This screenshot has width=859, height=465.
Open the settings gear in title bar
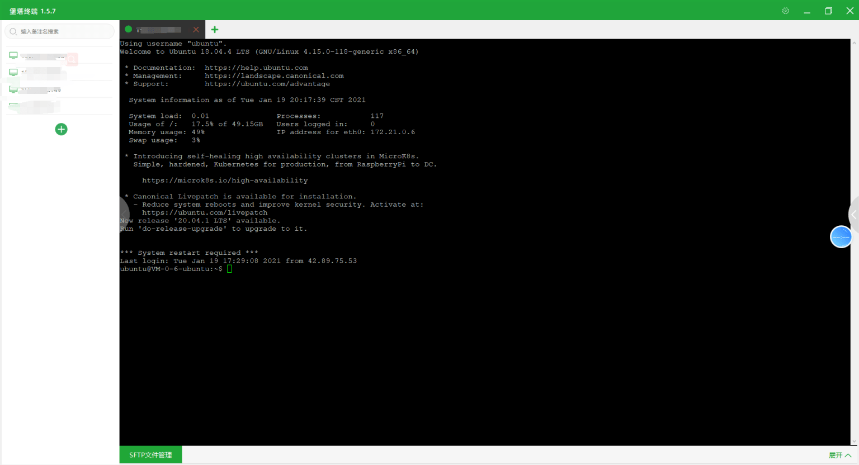tap(786, 11)
